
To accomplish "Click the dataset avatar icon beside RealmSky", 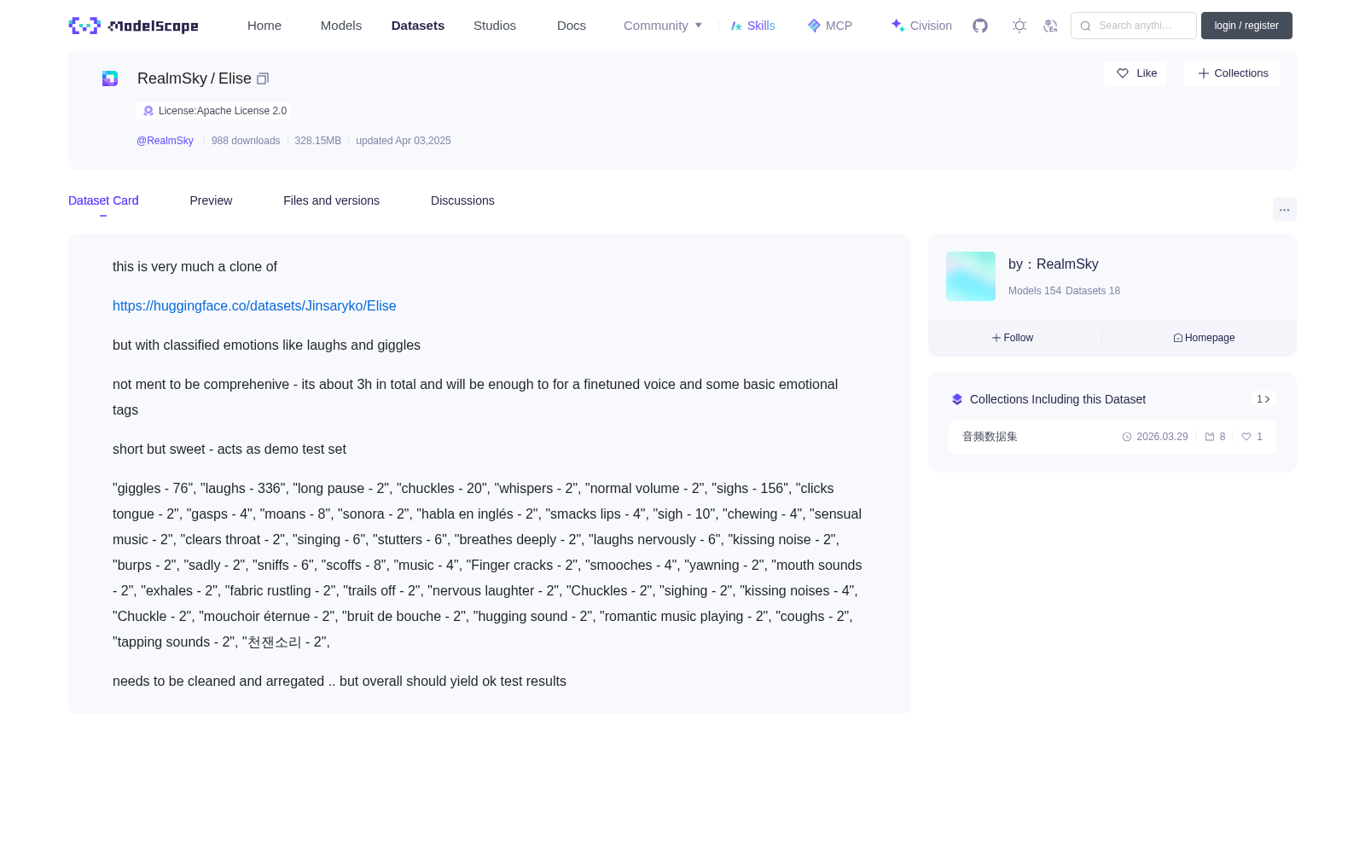I will click(110, 78).
